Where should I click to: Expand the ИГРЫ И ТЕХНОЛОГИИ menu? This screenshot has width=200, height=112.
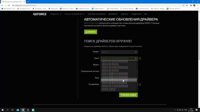(x=74, y=14)
